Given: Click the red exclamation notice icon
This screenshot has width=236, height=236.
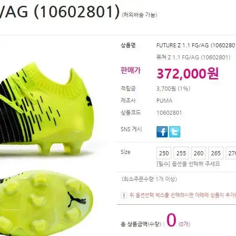Looking at the screenshot, I should pos(124,195).
